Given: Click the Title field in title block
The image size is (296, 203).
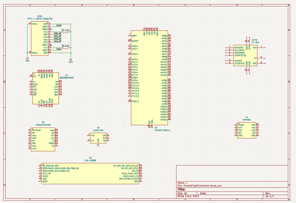Looking at the screenshot, I should 181,189.
